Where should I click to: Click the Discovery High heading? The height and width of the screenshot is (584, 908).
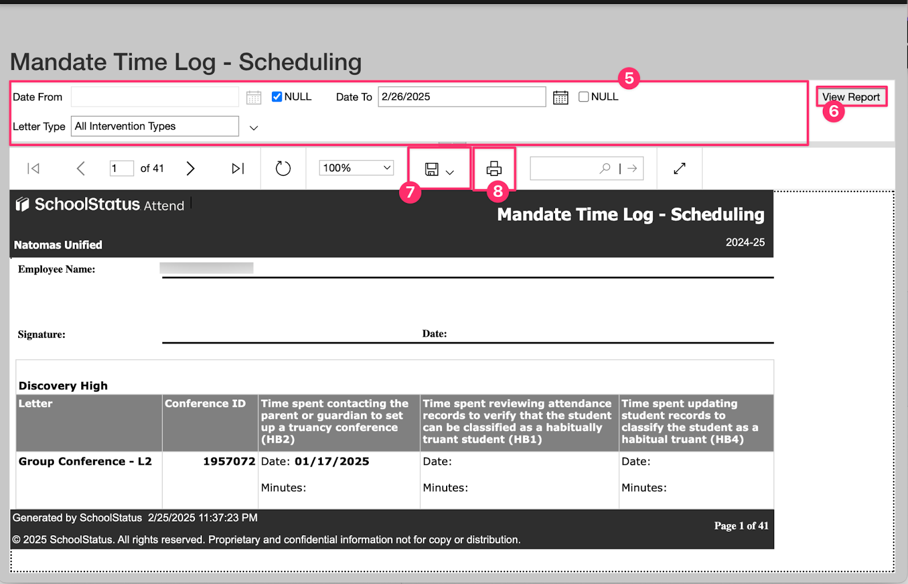[x=63, y=386]
